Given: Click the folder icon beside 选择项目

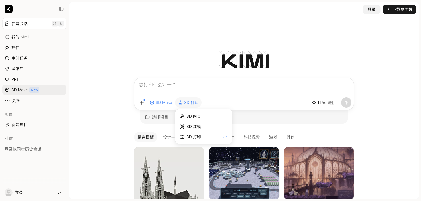Looking at the screenshot, I should (147, 117).
